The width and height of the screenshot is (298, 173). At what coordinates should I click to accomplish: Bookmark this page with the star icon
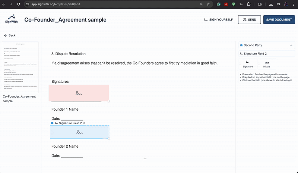click(x=208, y=4)
